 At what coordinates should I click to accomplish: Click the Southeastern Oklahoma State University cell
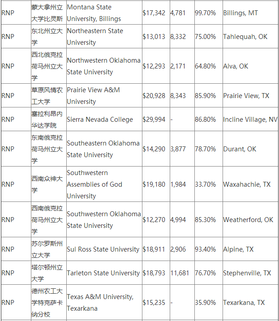pyautogui.click(x=104, y=149)
